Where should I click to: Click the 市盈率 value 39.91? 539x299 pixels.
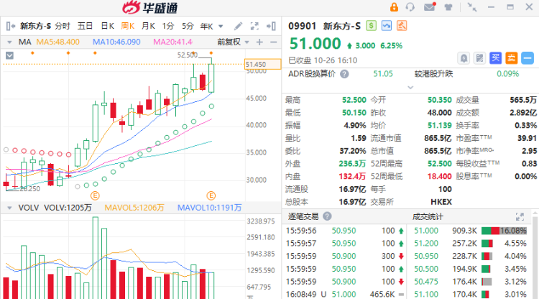pos(527,138)
